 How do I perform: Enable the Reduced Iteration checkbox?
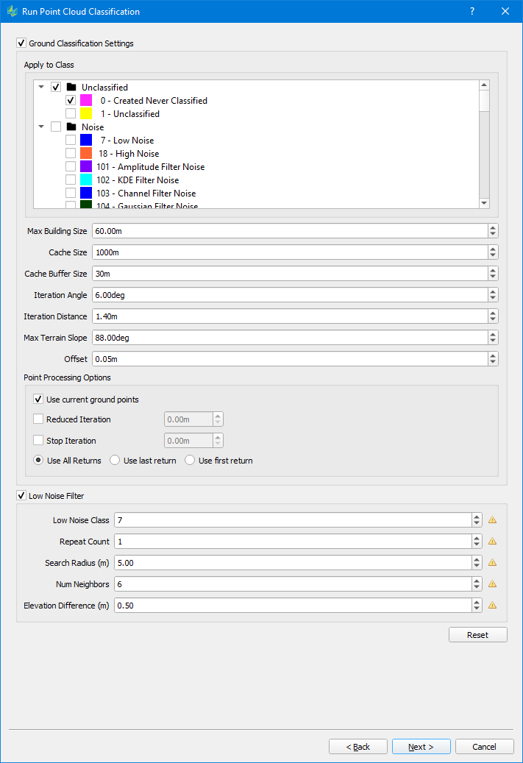pos(38,419)
